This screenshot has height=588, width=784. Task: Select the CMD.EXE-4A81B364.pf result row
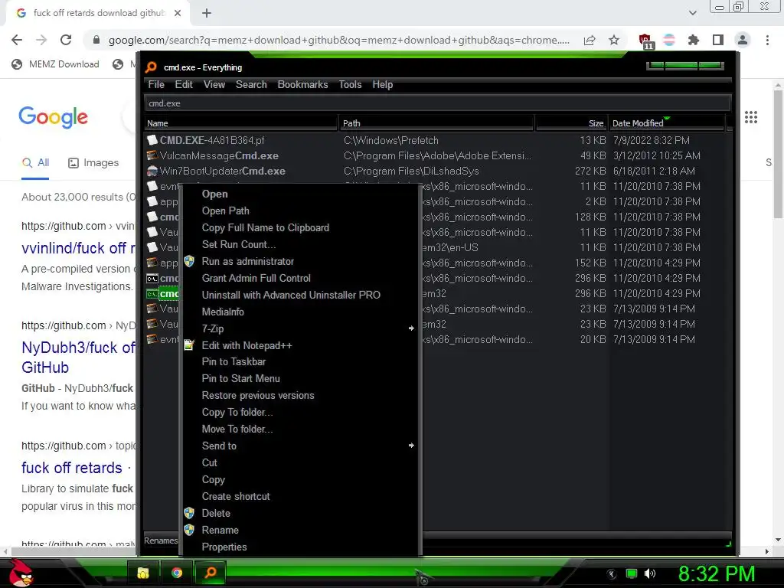pyautogui.click(x=435, y=141)
